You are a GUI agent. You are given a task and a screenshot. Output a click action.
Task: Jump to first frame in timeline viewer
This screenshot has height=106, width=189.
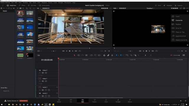[x=140, y=51]
